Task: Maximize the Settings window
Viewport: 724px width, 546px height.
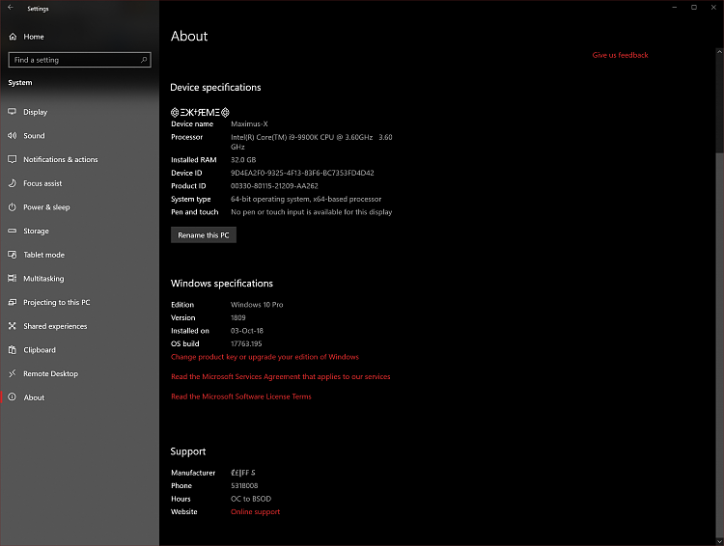Action: click(694, 8)
